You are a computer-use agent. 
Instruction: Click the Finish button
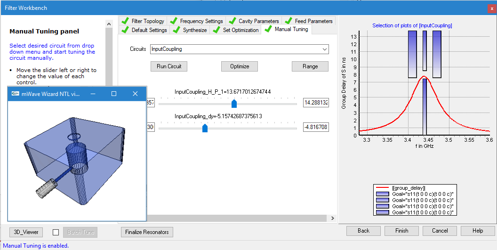[x=401, y=231]
